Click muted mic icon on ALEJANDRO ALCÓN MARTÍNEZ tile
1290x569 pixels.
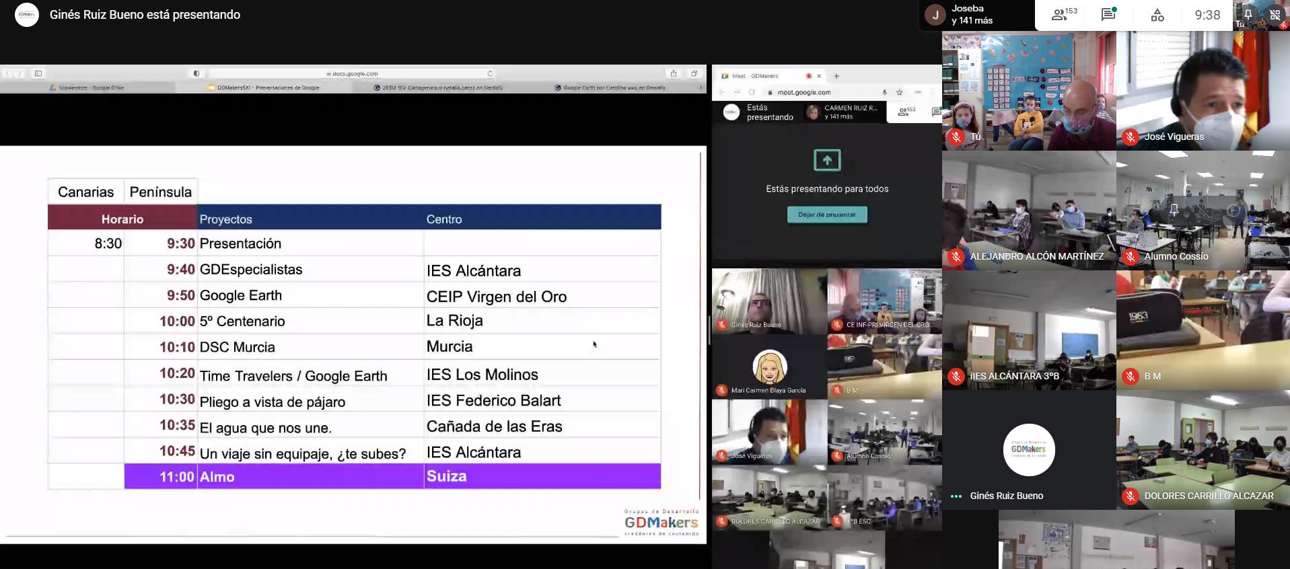(x=956, y=257)
